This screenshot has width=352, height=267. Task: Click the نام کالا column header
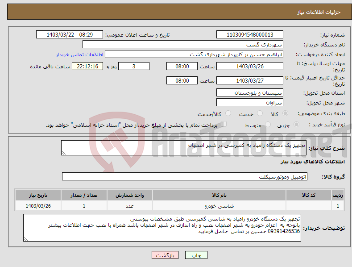(219, 195)
